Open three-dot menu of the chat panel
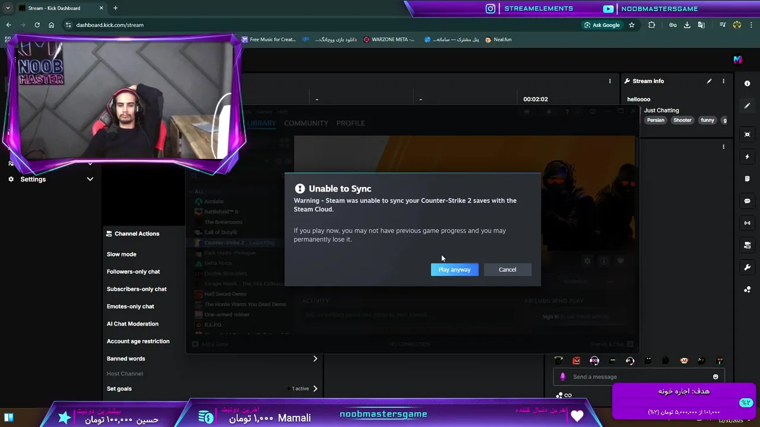Screen dimensions: 760x427 723,146
